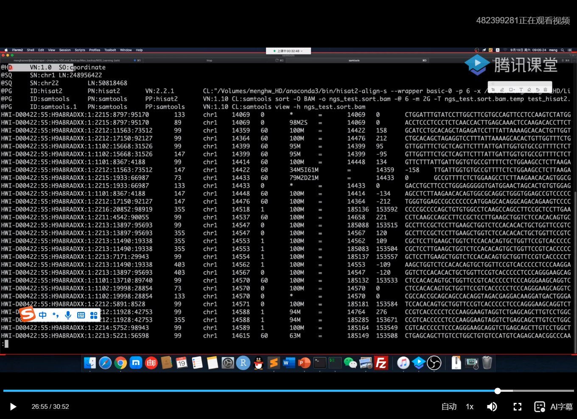
Task: Clear all annotations with trash icon
Action: tap(546, 90)
